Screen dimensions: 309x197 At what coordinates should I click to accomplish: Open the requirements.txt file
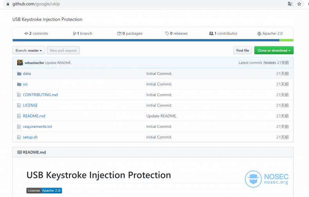pyautogui.click(x=38, y=127)
